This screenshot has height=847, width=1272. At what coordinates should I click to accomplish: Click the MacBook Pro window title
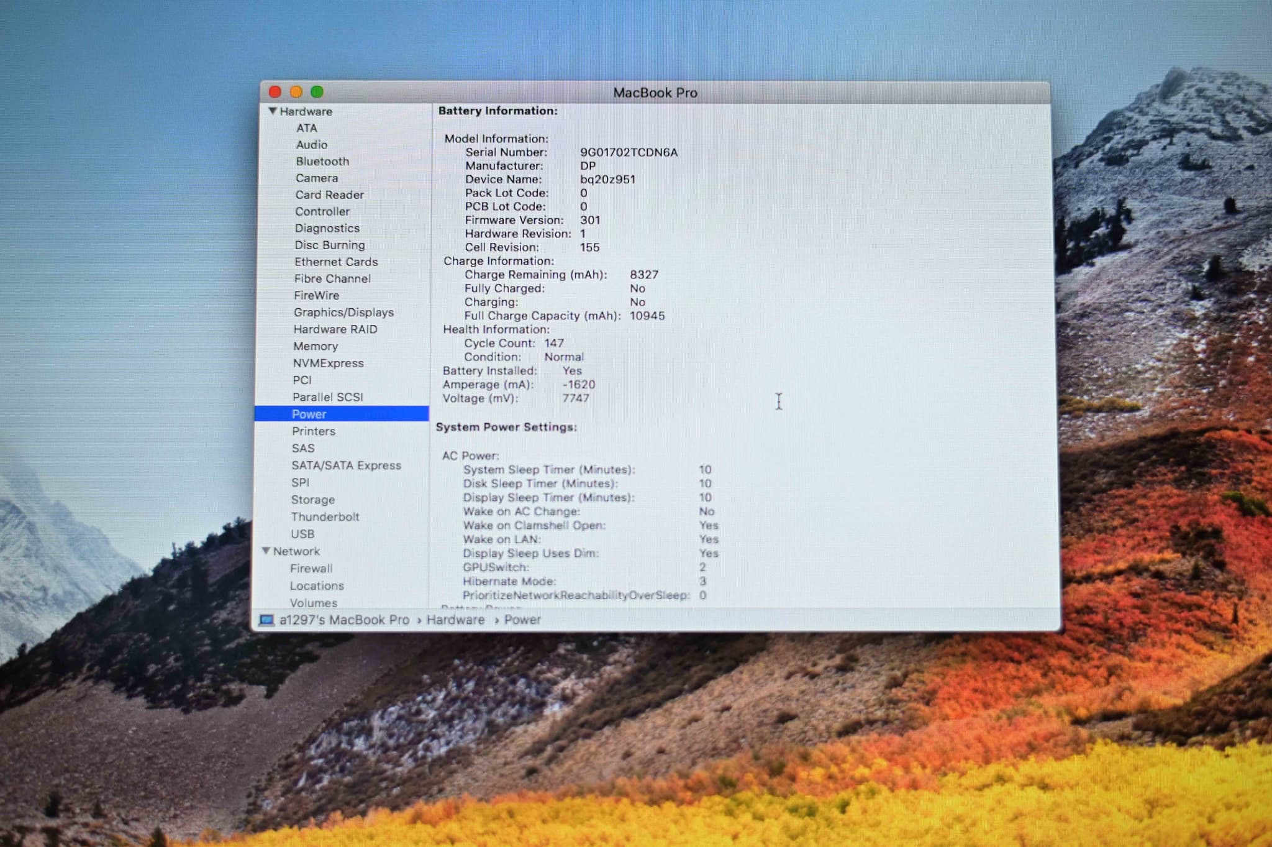point(655,93)
